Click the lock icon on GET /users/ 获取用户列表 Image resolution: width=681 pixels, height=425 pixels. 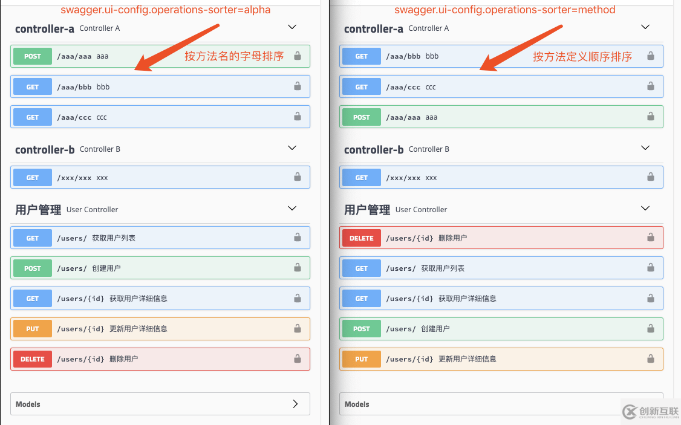pos(297,237)
